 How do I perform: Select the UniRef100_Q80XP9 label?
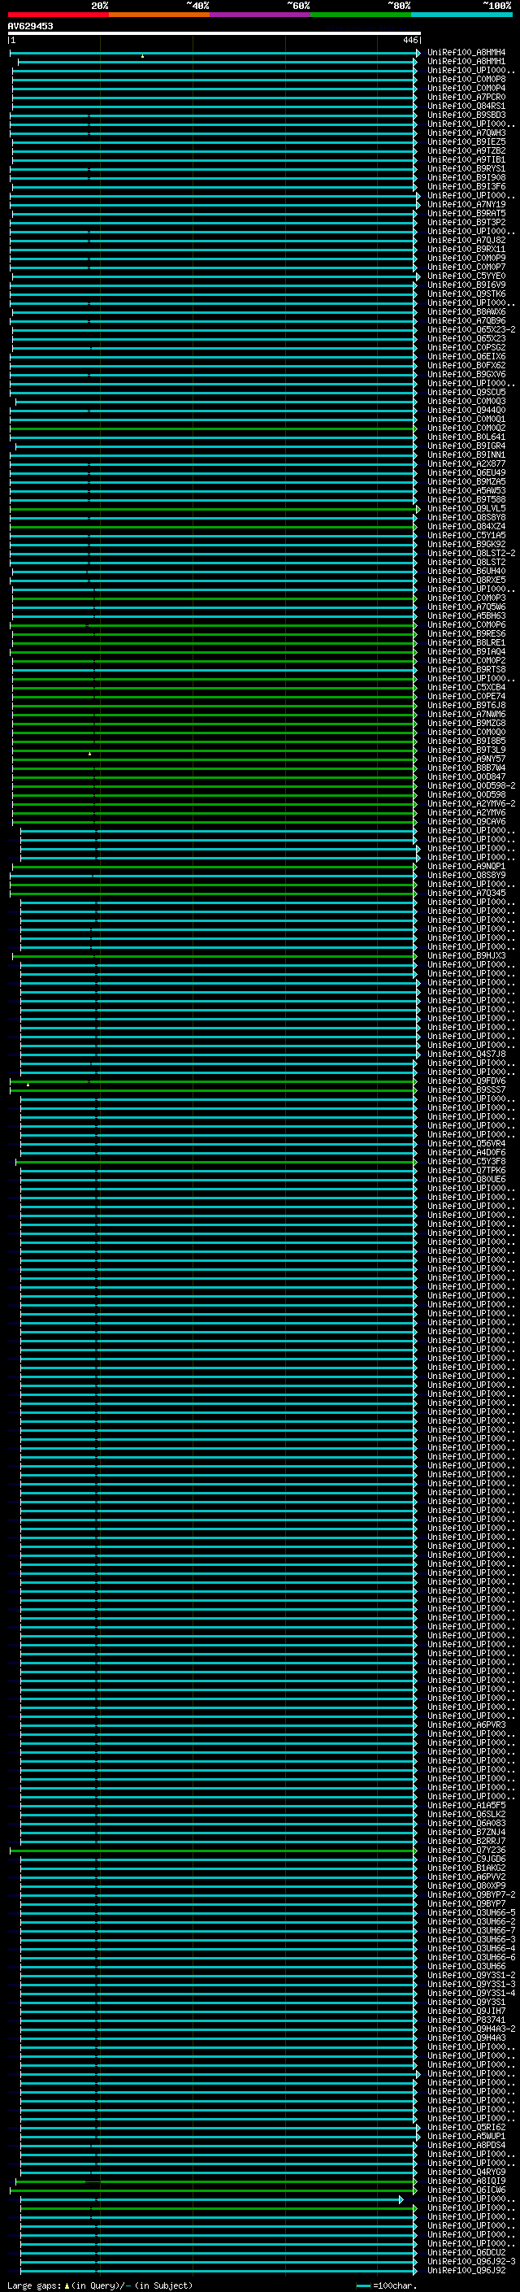pyautogui.click(x=466, y=1885)
